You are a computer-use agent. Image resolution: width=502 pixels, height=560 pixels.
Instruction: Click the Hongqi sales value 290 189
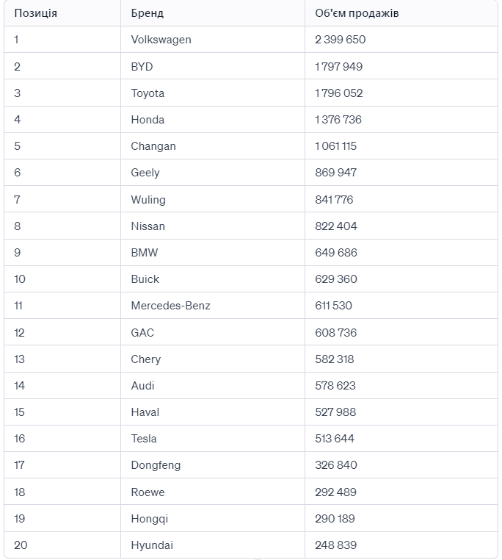coord(335,519)
